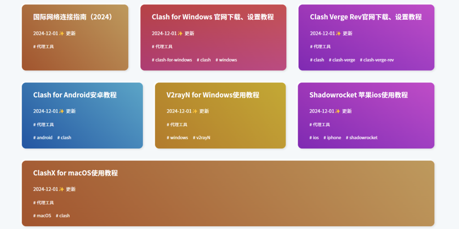Select the # clash-for-windows tag

click(172, 60)
